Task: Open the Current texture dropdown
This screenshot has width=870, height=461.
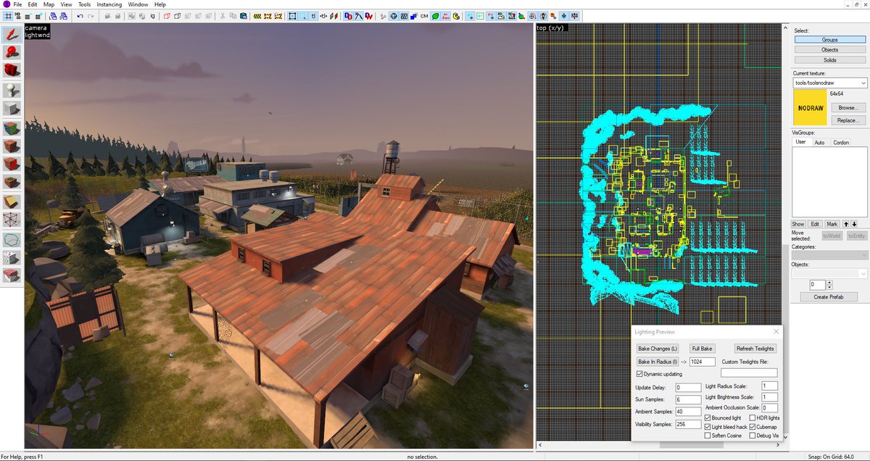Action: (x=829, y=83)
